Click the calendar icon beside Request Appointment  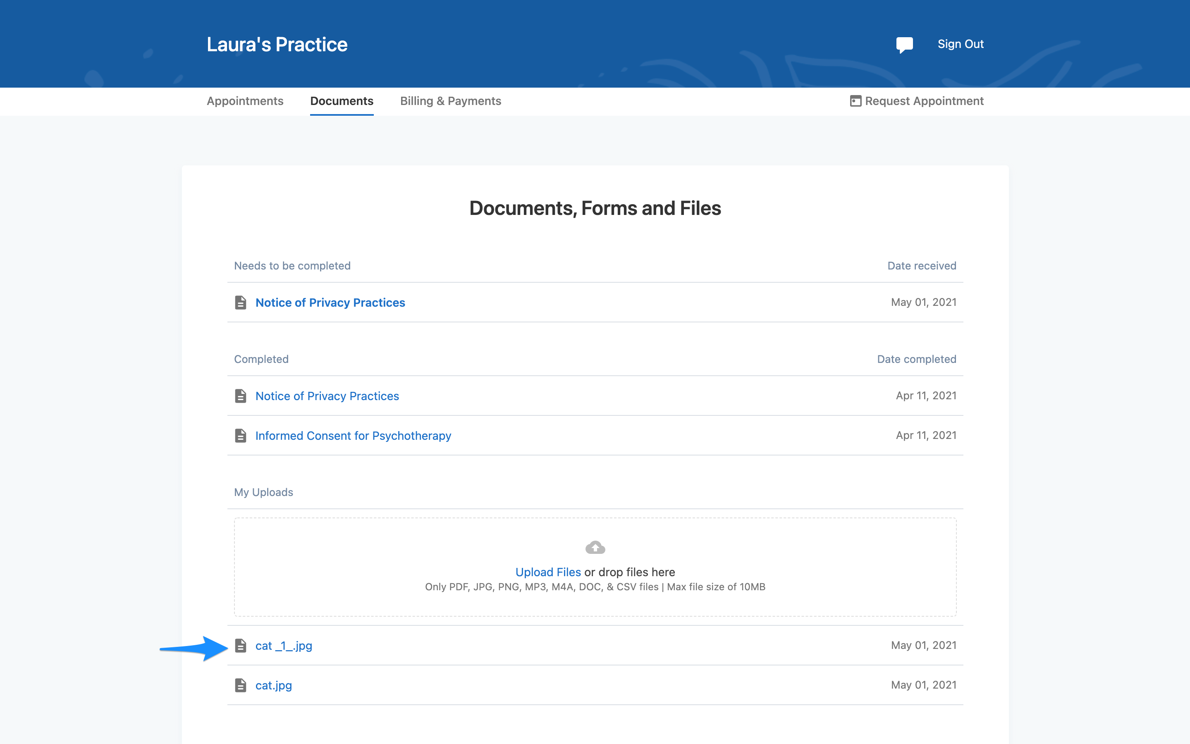pos(856,101)
